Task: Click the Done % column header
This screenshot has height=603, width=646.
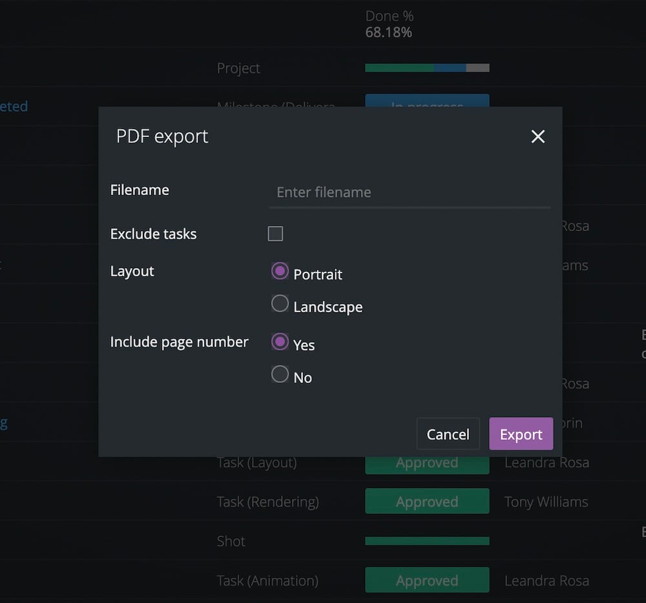Action: pos(390,16)
